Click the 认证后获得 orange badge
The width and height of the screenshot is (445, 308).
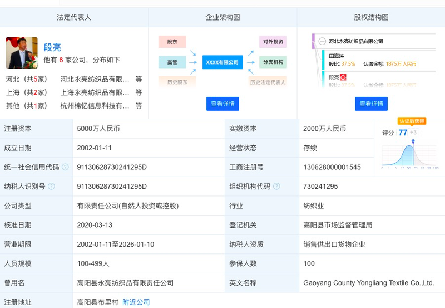point(412,121)
